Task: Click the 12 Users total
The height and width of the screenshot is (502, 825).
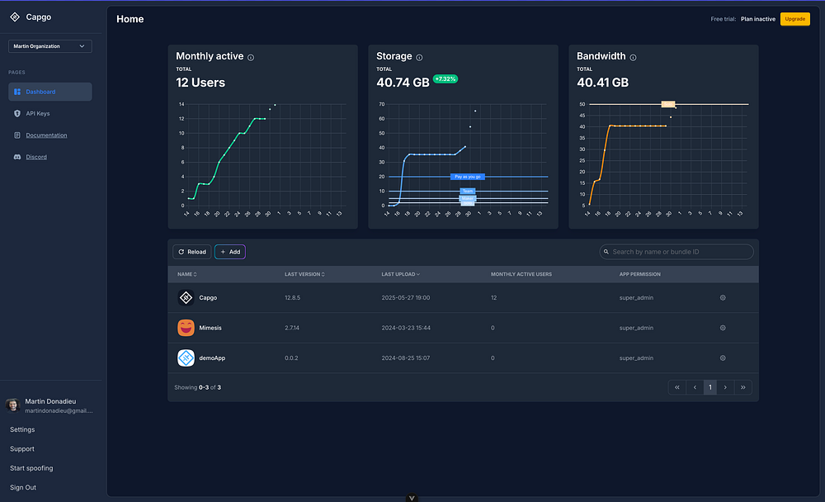Action: (200, 83)
